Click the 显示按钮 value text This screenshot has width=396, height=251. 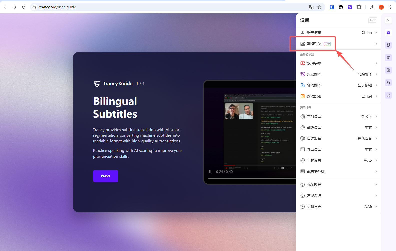pyautogui.click(x=365, y=85)
